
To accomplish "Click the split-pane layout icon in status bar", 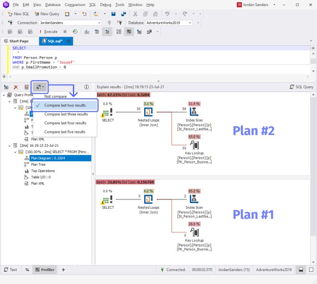I will [x=301, y=270].
